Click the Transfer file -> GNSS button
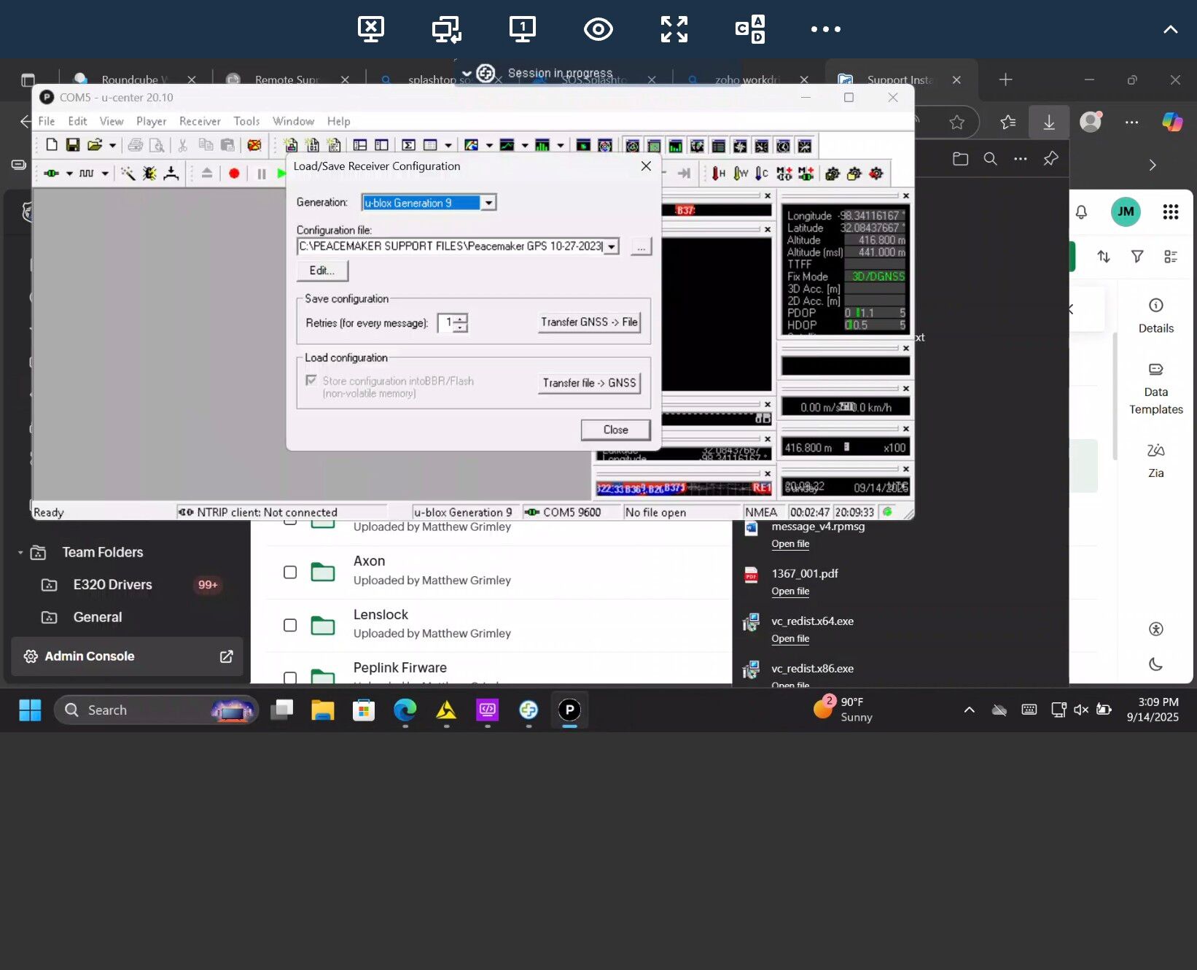The height and width of the screenshot is (970, 1197). pyautogui.click(x=589, y=383)
